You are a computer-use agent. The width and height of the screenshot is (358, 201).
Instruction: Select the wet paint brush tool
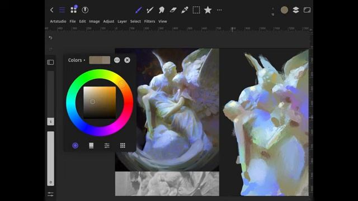[150, 10]
